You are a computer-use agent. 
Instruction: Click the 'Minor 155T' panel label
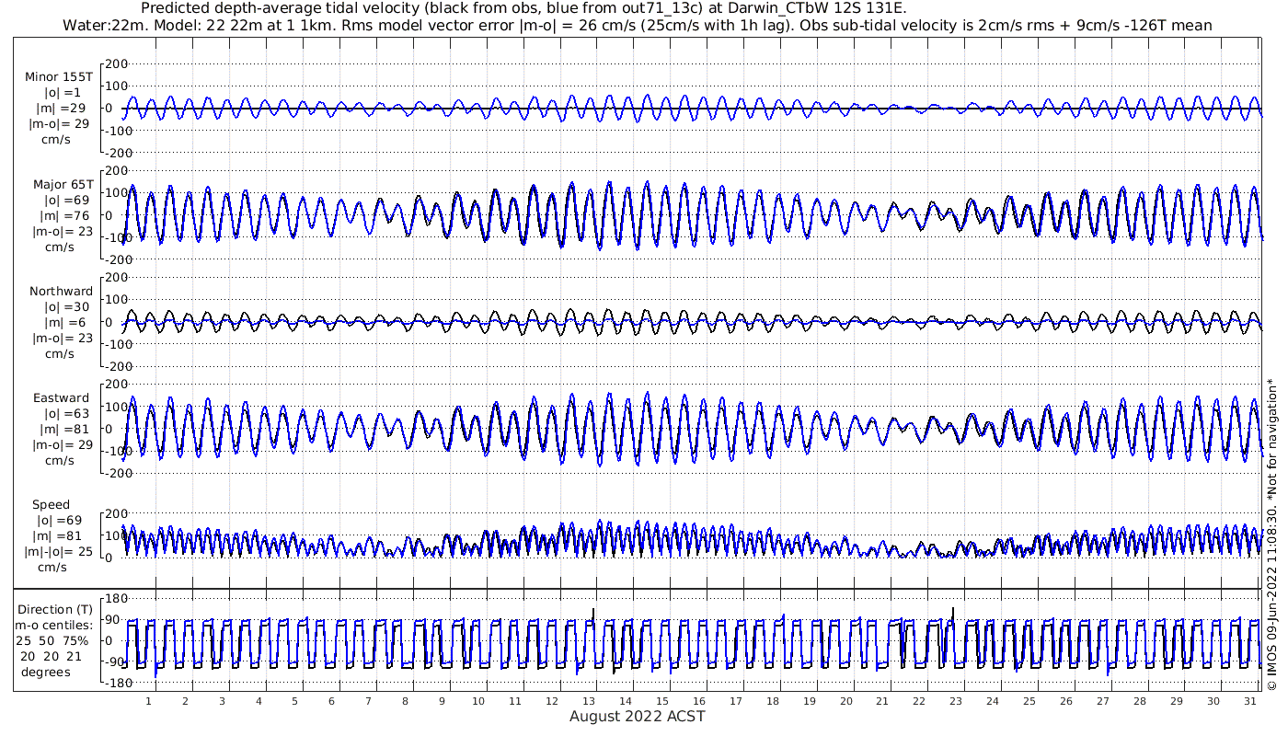(59, 76)
